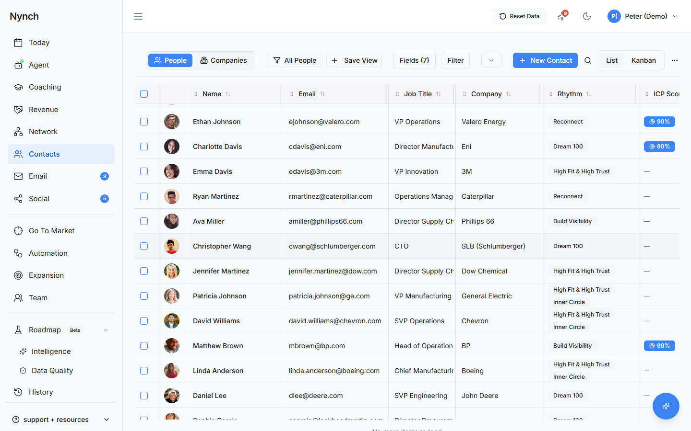
Task: Click Ethan Johnson's avatar photo
Action: click(172, 122)
